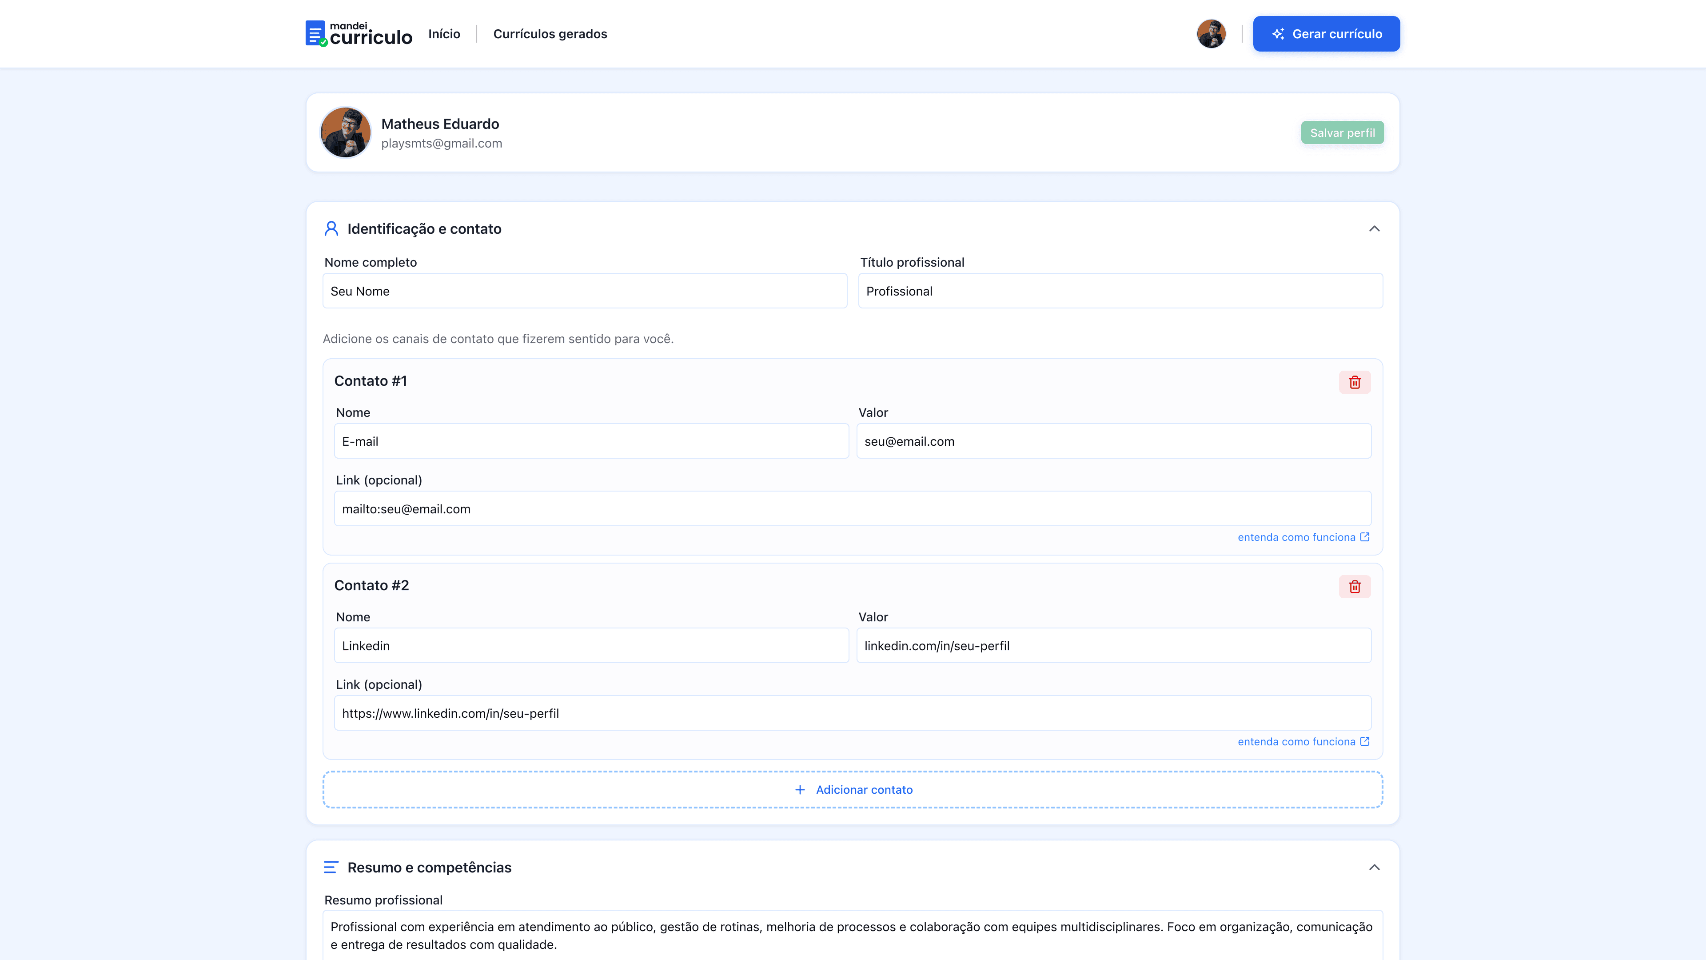
Task: Click Adicionar contato button
Action: (x=853, y=789)
